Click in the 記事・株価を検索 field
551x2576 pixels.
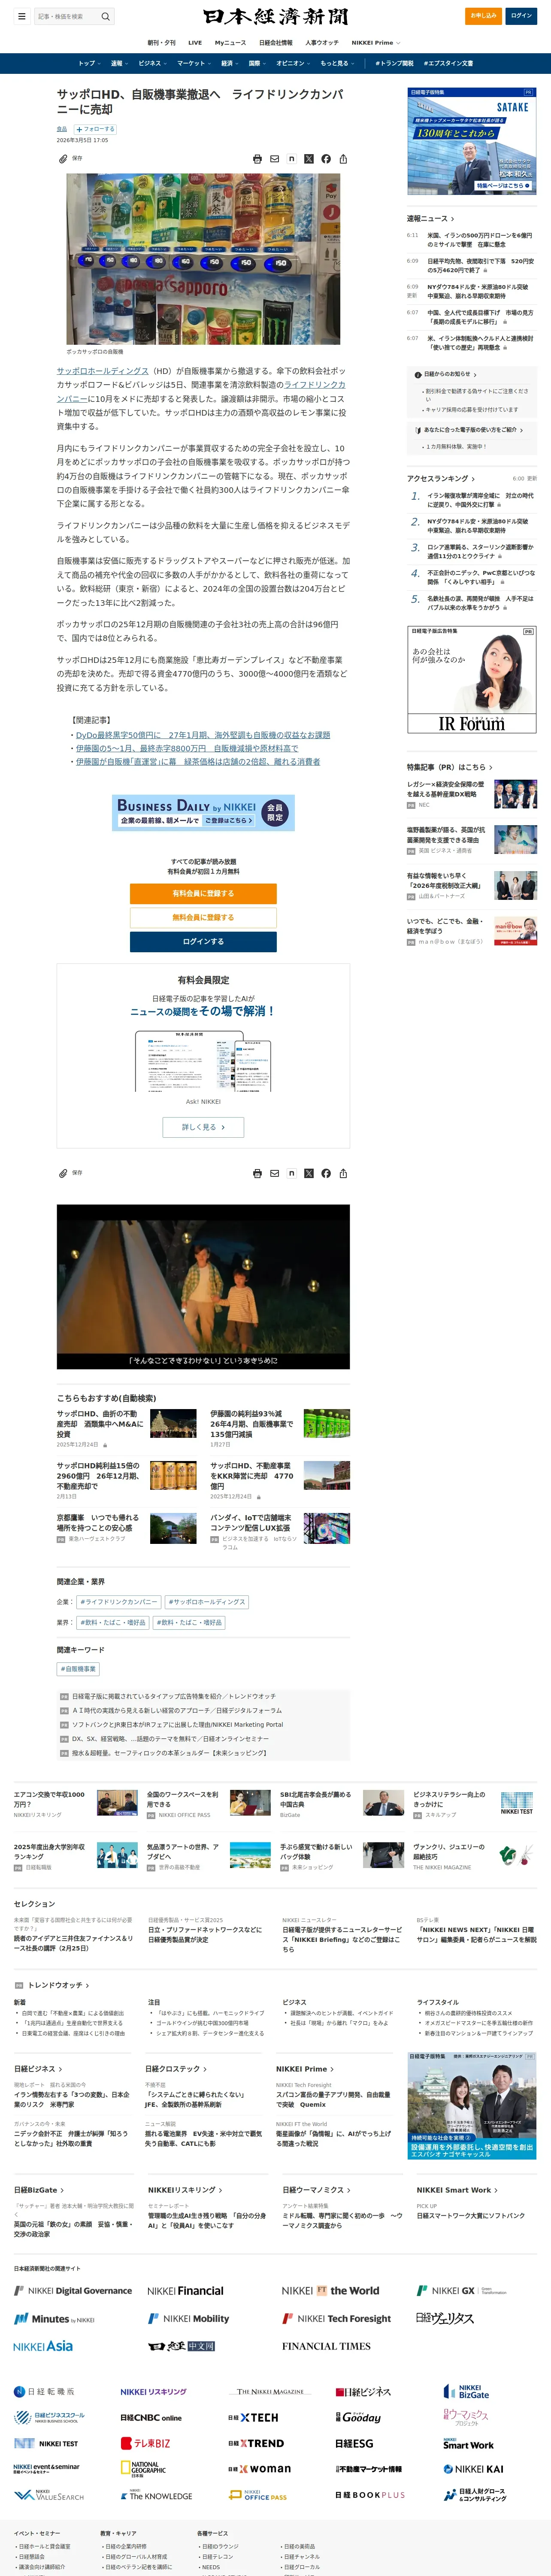66,16
